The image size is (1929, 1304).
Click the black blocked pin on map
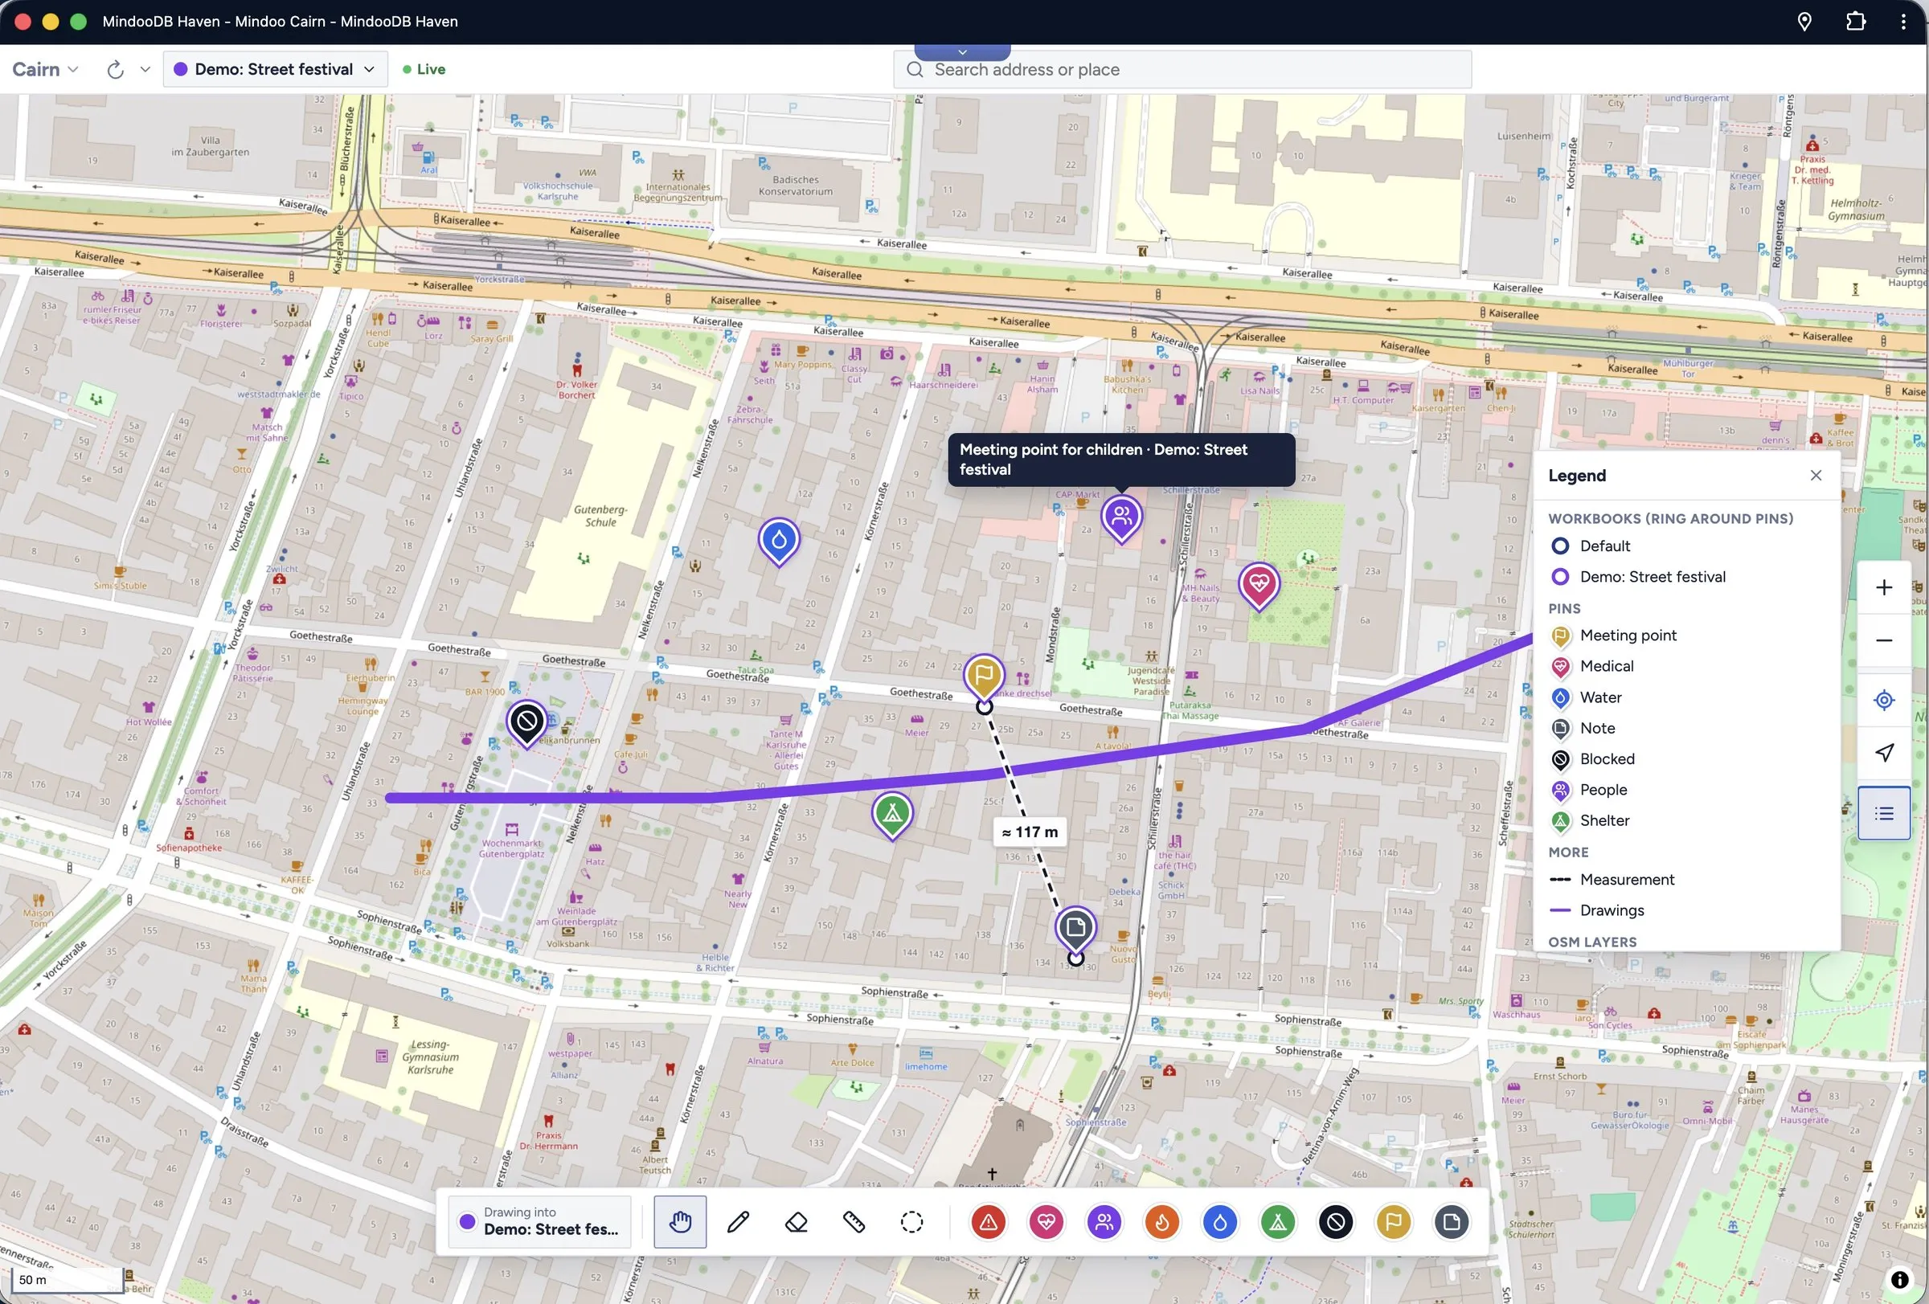[x=526, y=722]
